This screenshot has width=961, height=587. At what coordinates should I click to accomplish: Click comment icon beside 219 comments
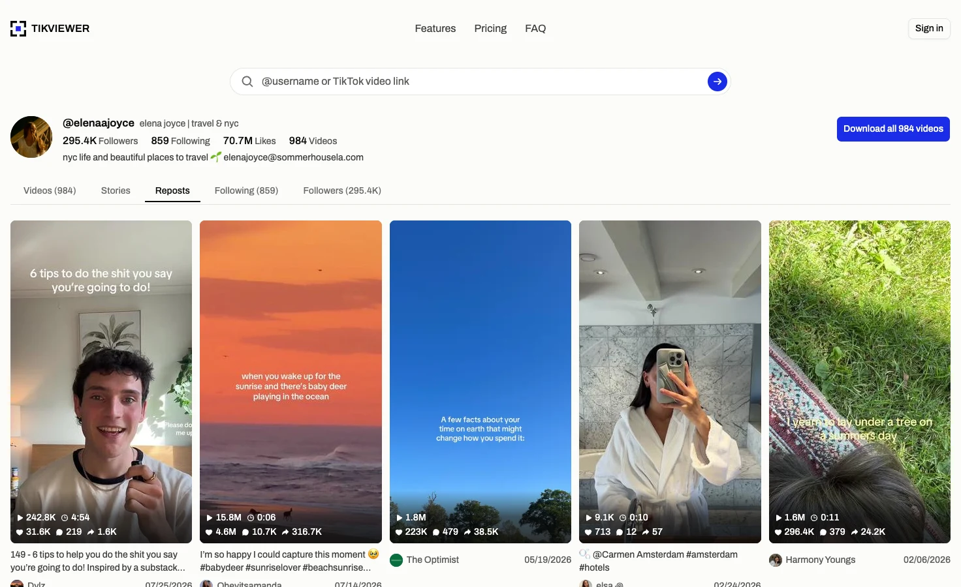click(59, 532)
